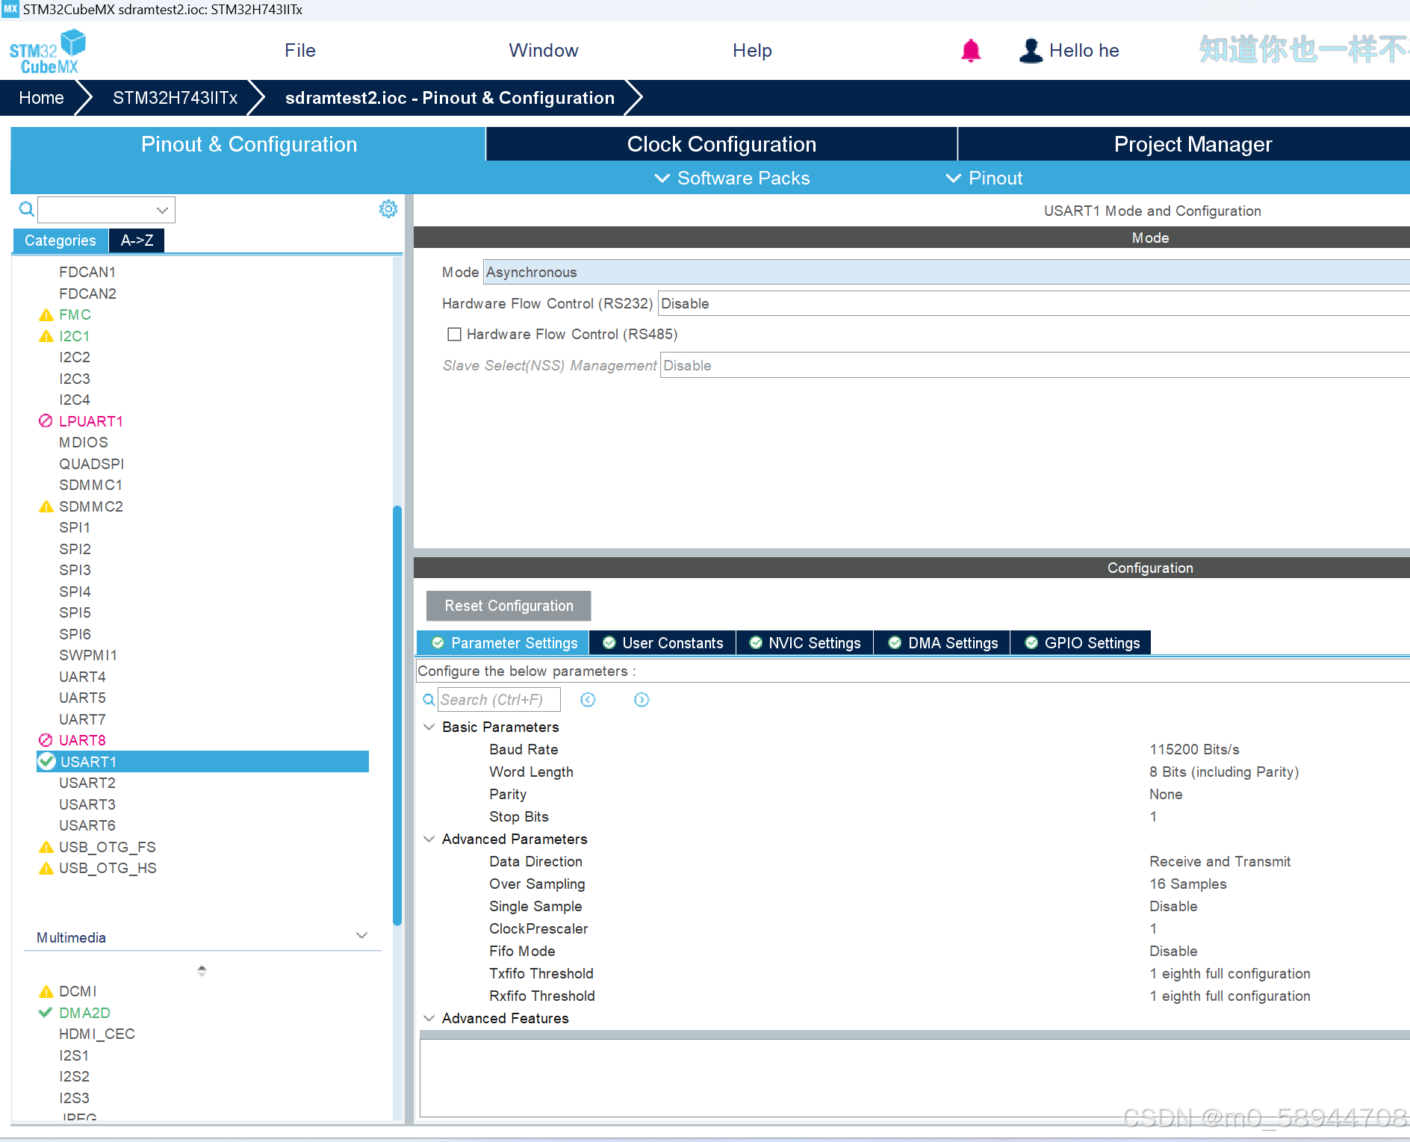
Task: Open Slave Select(NSS) Management dropdown
Action: [x=1035, y=366]
